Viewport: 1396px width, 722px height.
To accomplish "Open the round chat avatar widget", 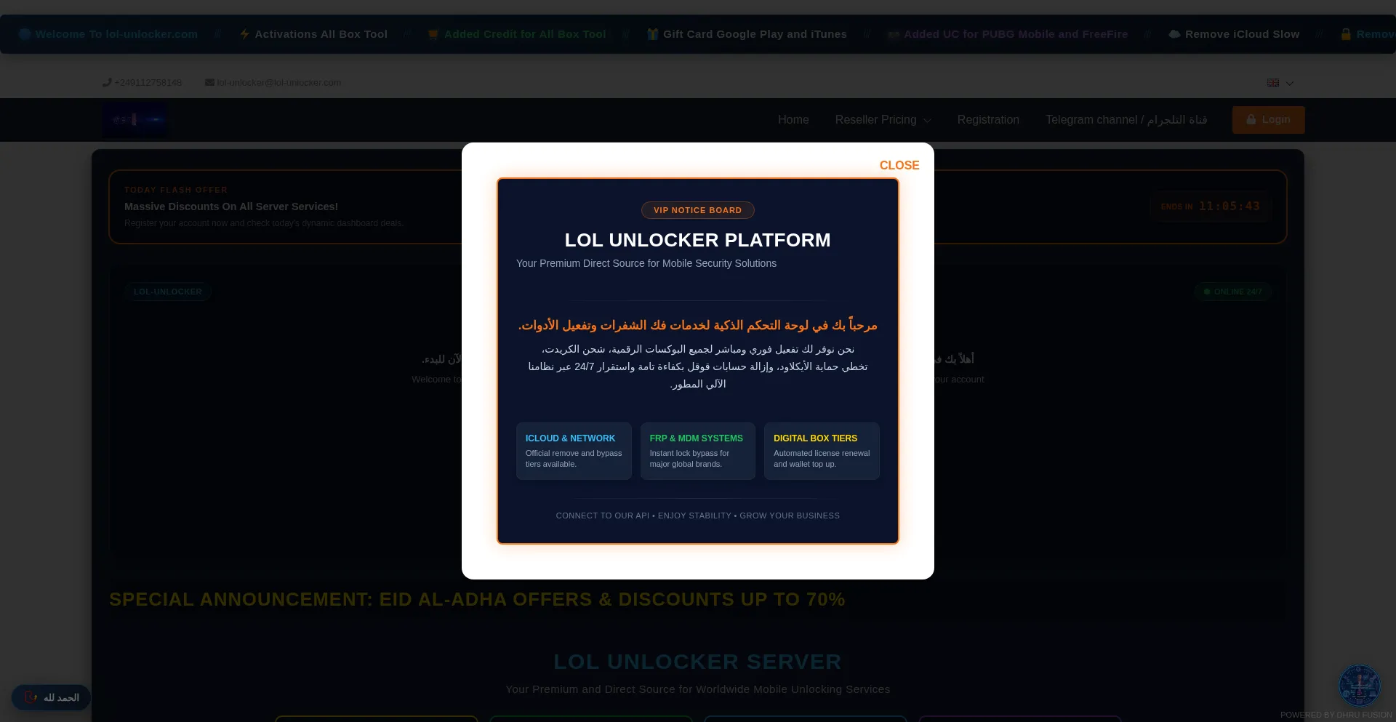I will click(1359, 685).
